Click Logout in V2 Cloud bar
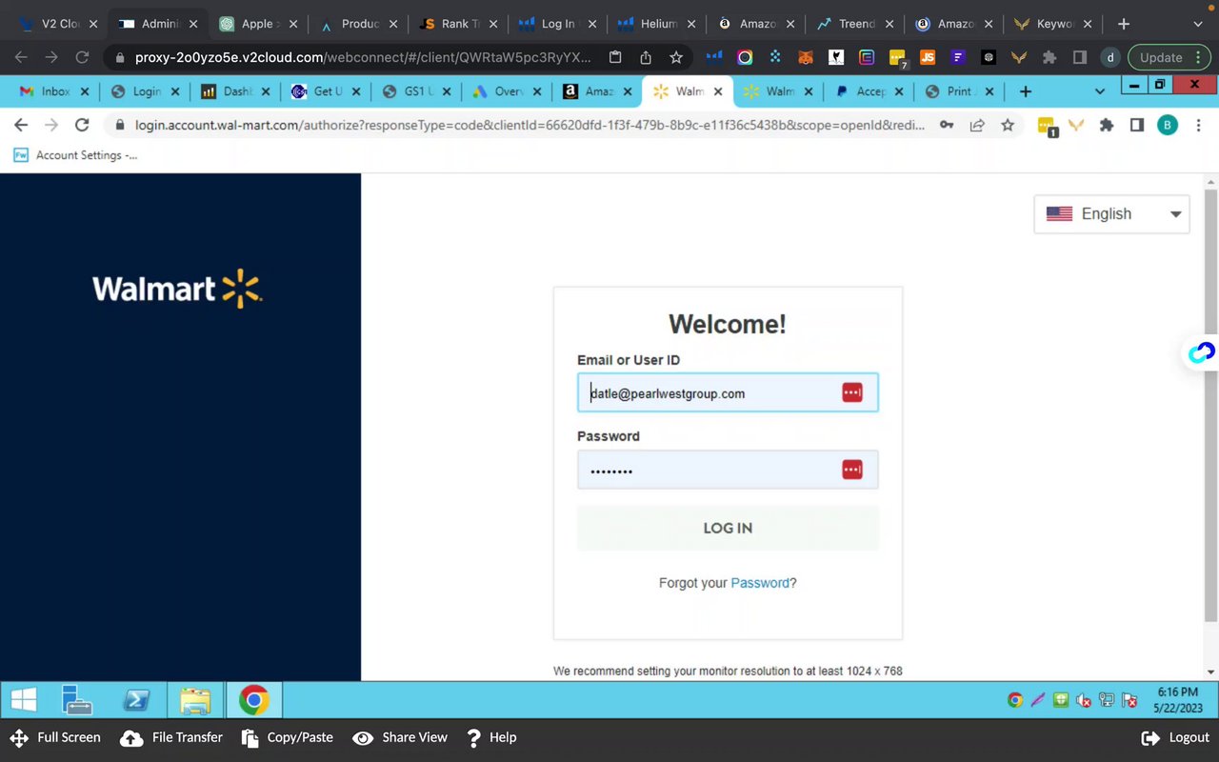This screenshot has width=1219, height=762. coord(1176,737)
